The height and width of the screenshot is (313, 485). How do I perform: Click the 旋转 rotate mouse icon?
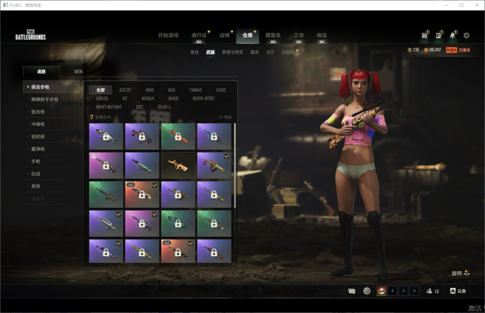(467, 273)
